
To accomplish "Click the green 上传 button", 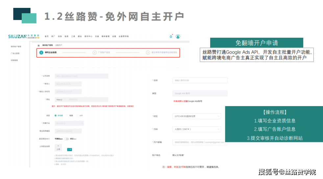I will (69, 149).
